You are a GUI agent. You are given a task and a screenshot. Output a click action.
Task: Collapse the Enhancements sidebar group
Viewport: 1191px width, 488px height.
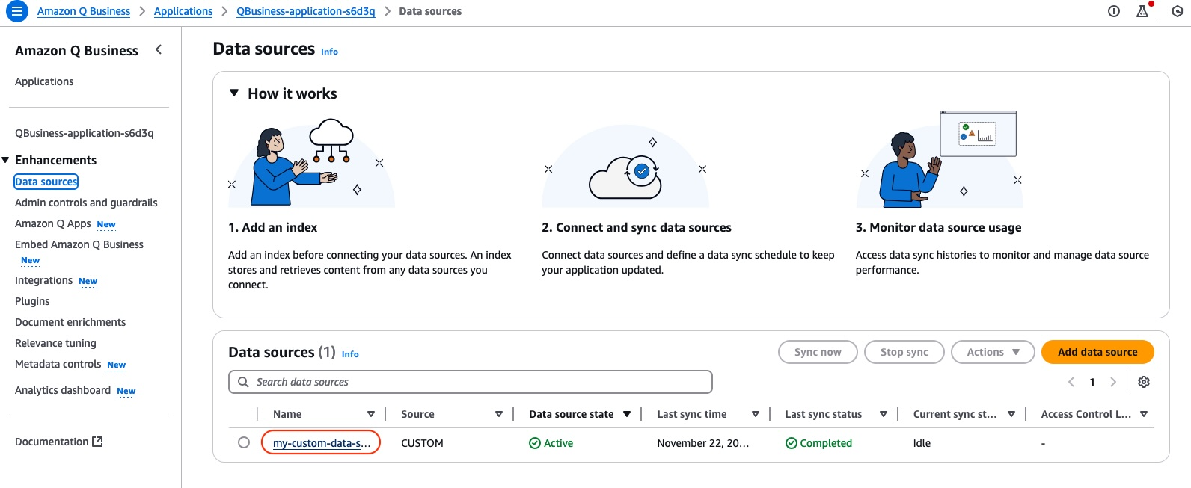6,160
